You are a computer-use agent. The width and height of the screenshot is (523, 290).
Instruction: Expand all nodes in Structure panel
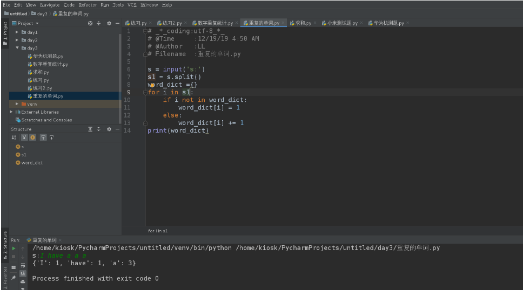pos(90,129)
